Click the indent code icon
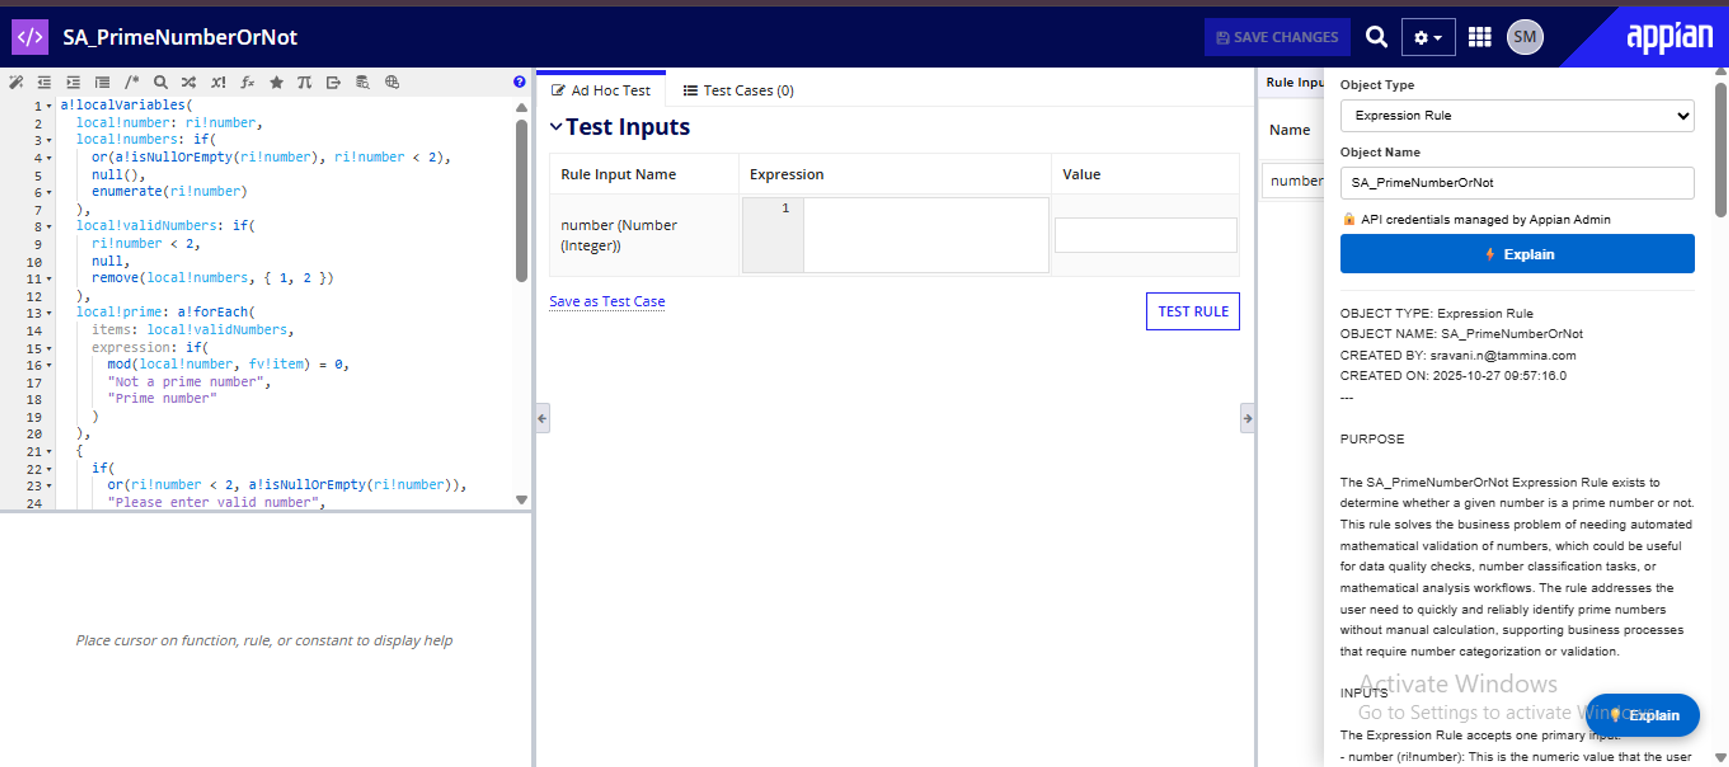The width and height of the screenshot is (1729, 767). (x=73, y=82)
